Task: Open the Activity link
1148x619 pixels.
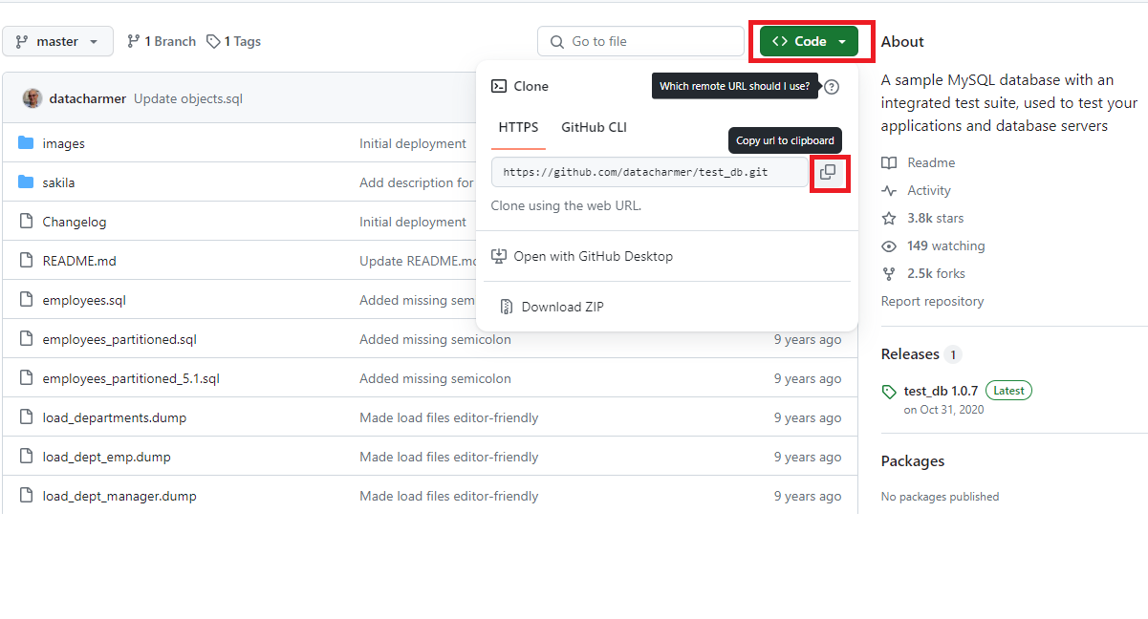Action: pyautogui.click(x=929, y=190)
